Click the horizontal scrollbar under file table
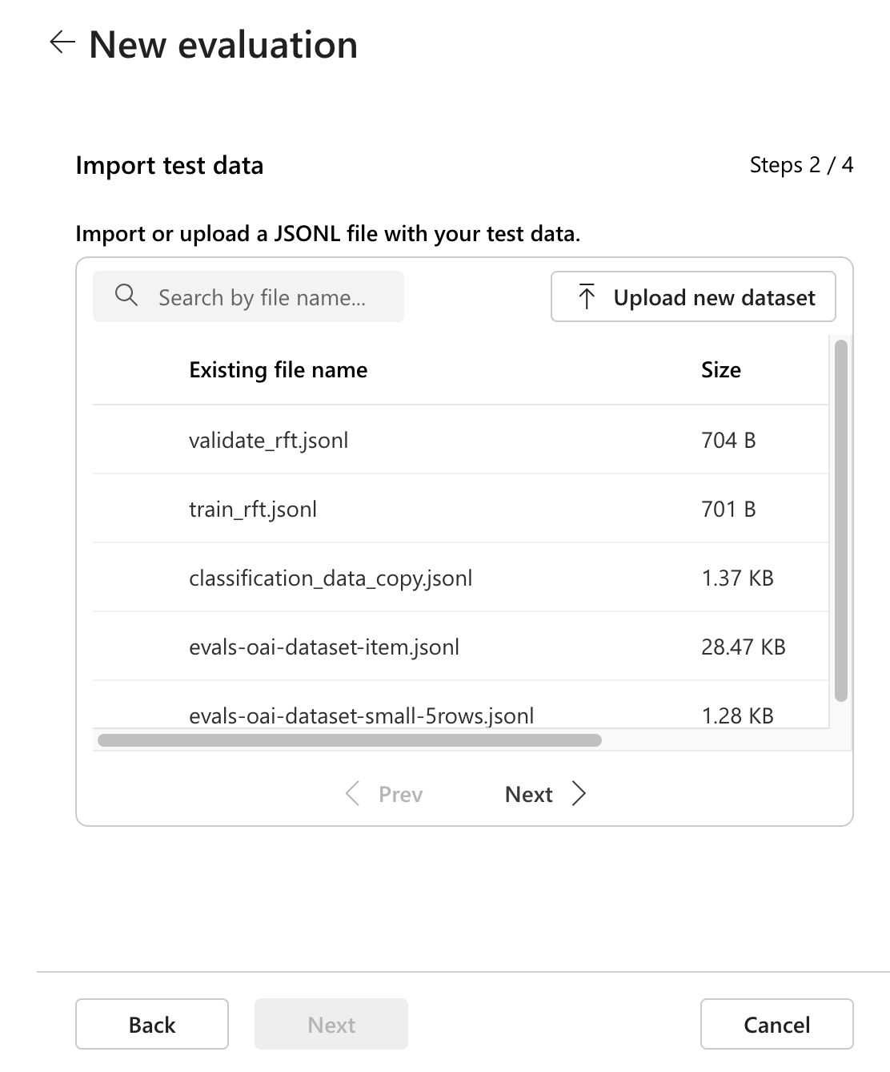Image resolution: width=890 pixels, height=1072 pixels. 349,740
